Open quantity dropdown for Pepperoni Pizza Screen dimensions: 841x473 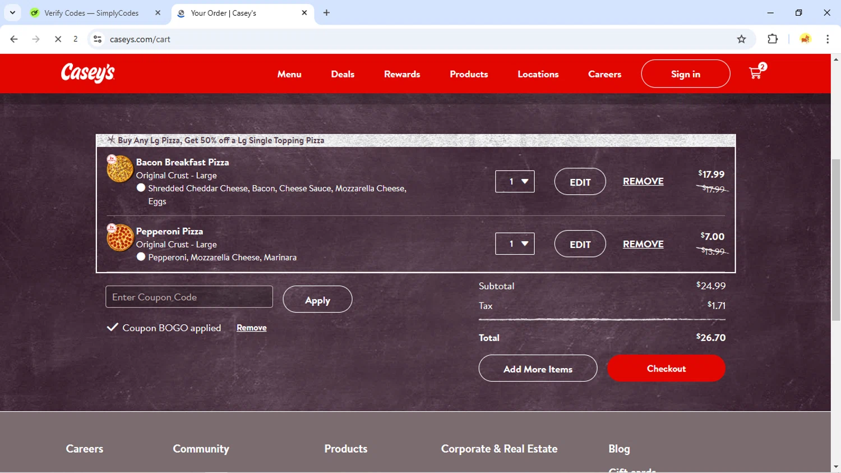[x=515, y=244]
